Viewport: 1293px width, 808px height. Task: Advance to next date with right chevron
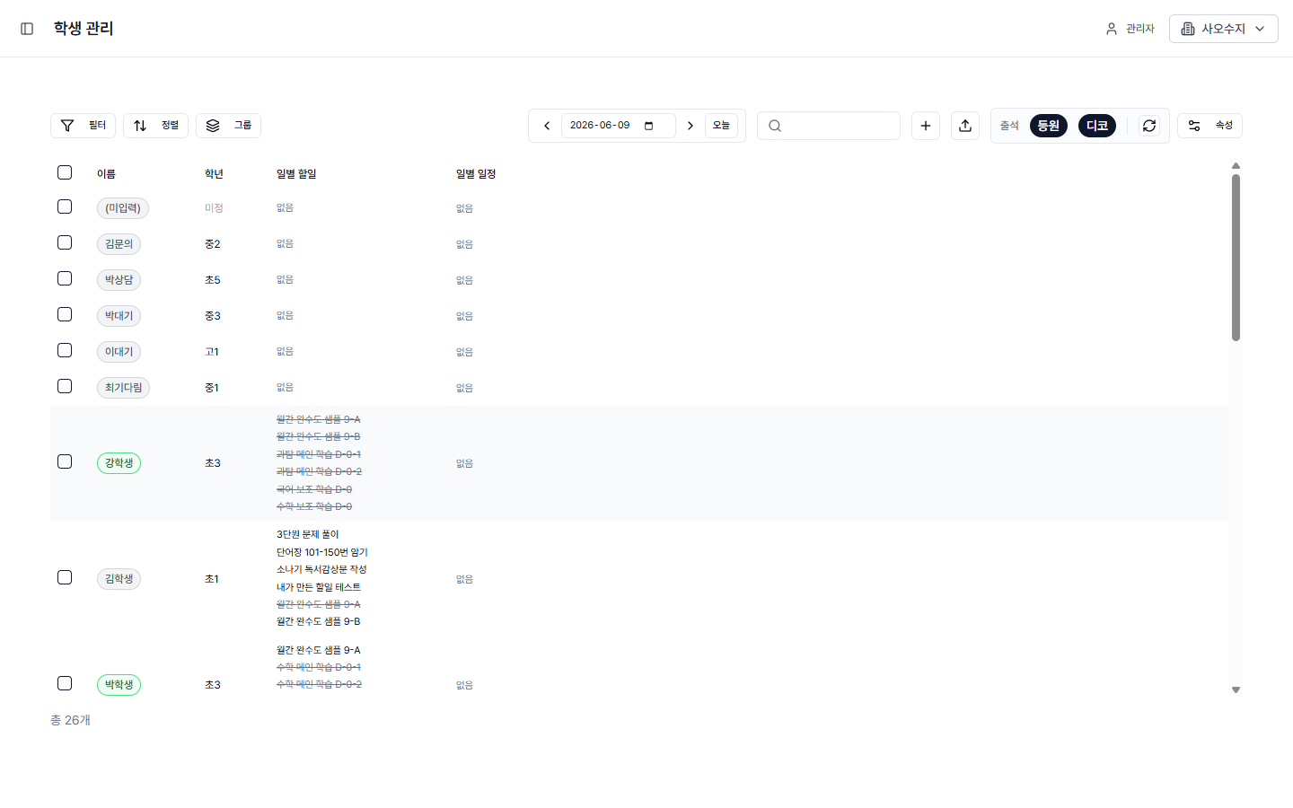(690, 126)
